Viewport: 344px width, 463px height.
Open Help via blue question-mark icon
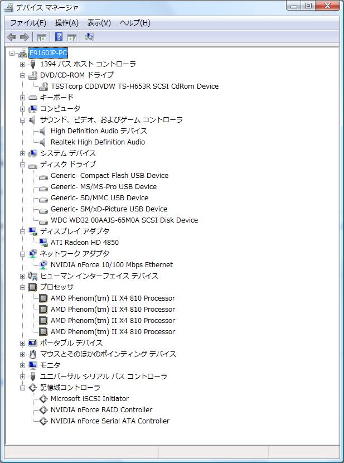coord(59,37)
